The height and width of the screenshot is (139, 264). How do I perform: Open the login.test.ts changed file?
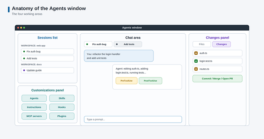point(217,61)
